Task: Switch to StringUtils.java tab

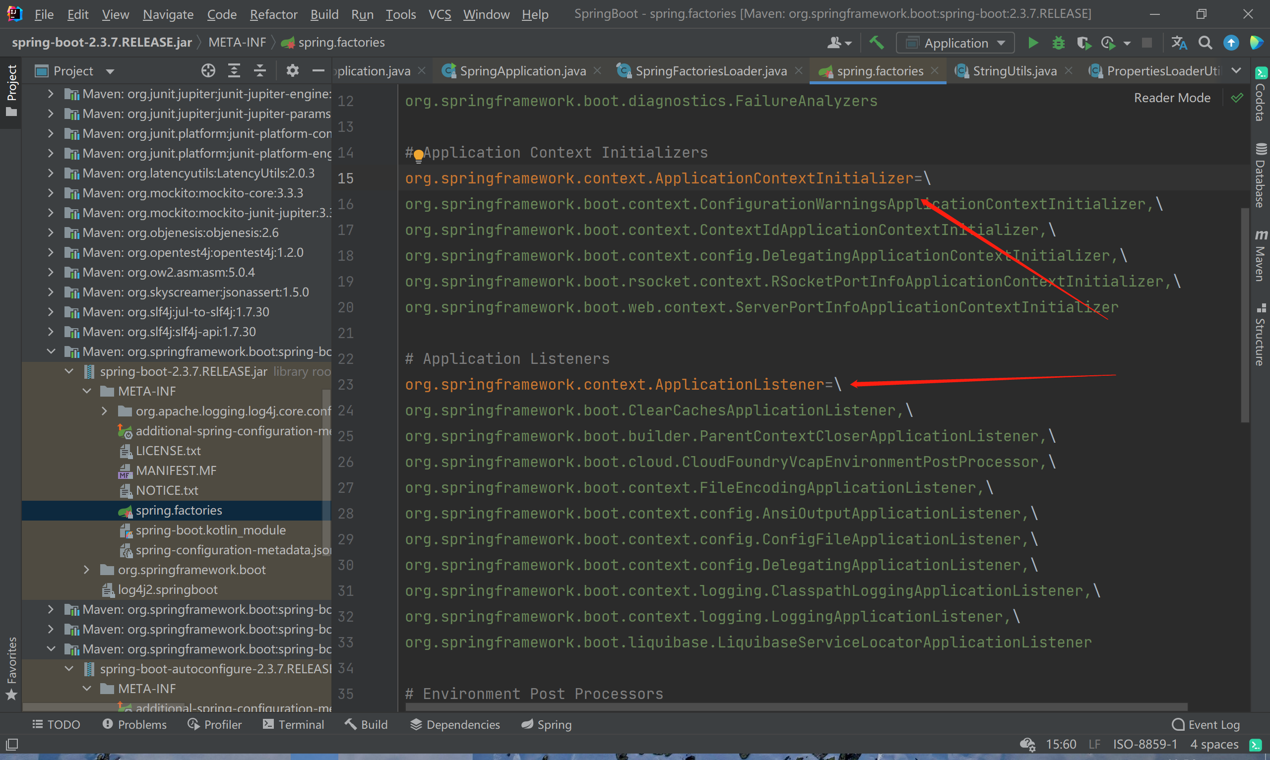Action: point(1015,71)
